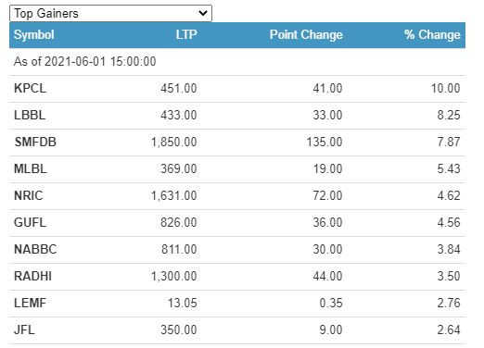The height and width of the screenshot is (348, 484).
Task: Open the KPCL symbol link
Action: [30, 88]
